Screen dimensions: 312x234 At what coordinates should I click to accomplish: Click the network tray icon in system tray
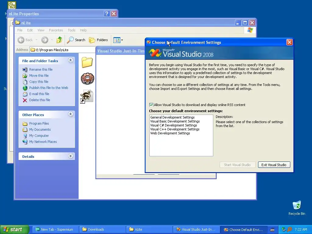click(284, 229)
